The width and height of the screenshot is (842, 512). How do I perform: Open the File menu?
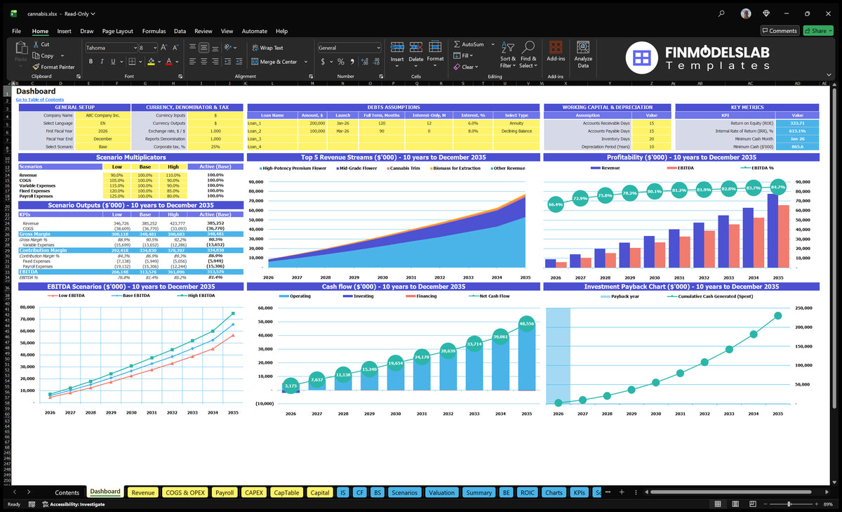(16, 31)
